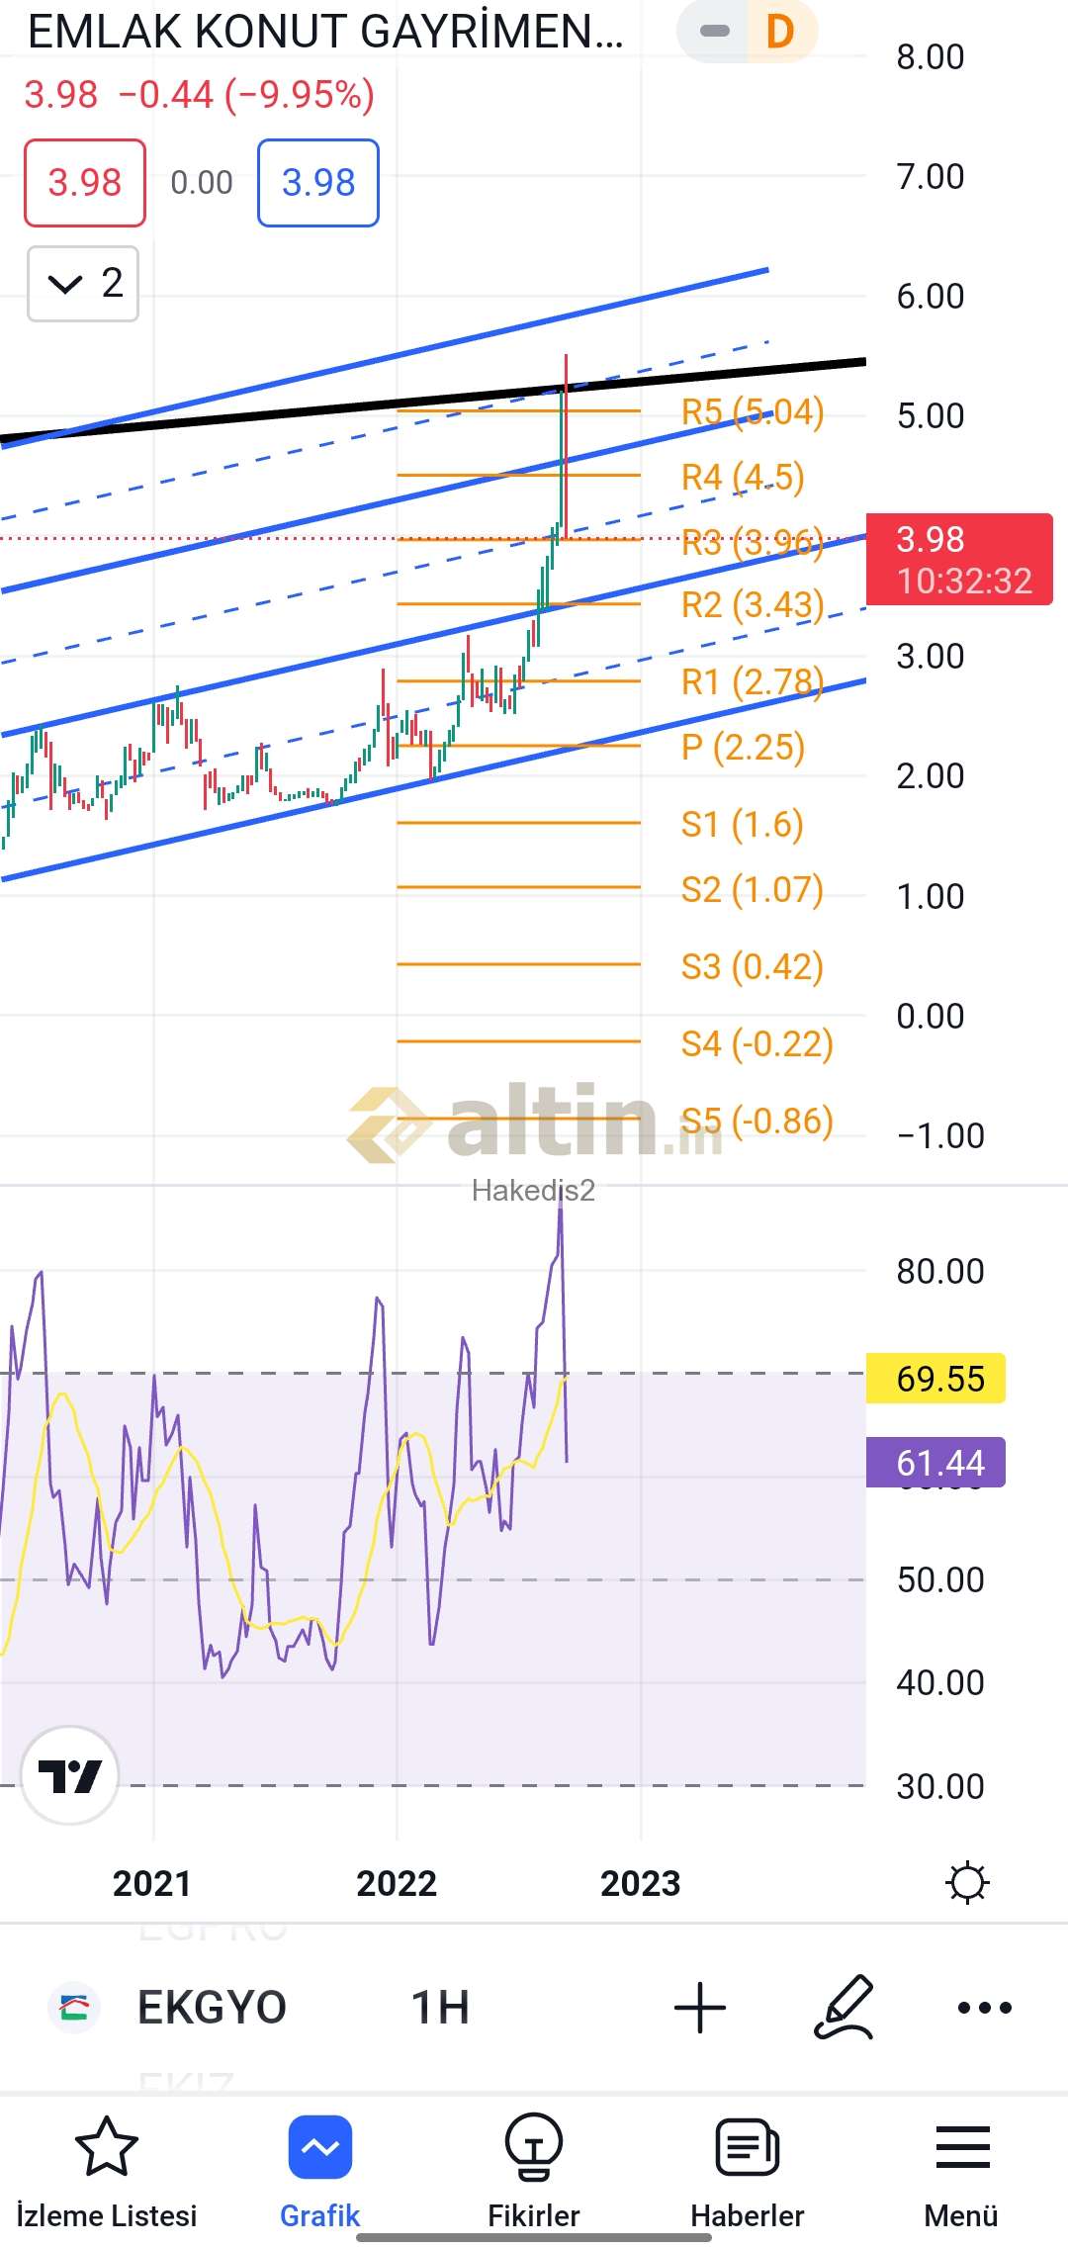Select the R3 (3.96) pivot label
Screen dimensions: 1068x2248
click(x=753, y=542)
